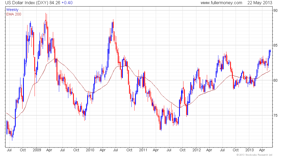
Task: Click the 90 price axis label
Action: pos(275,10)
